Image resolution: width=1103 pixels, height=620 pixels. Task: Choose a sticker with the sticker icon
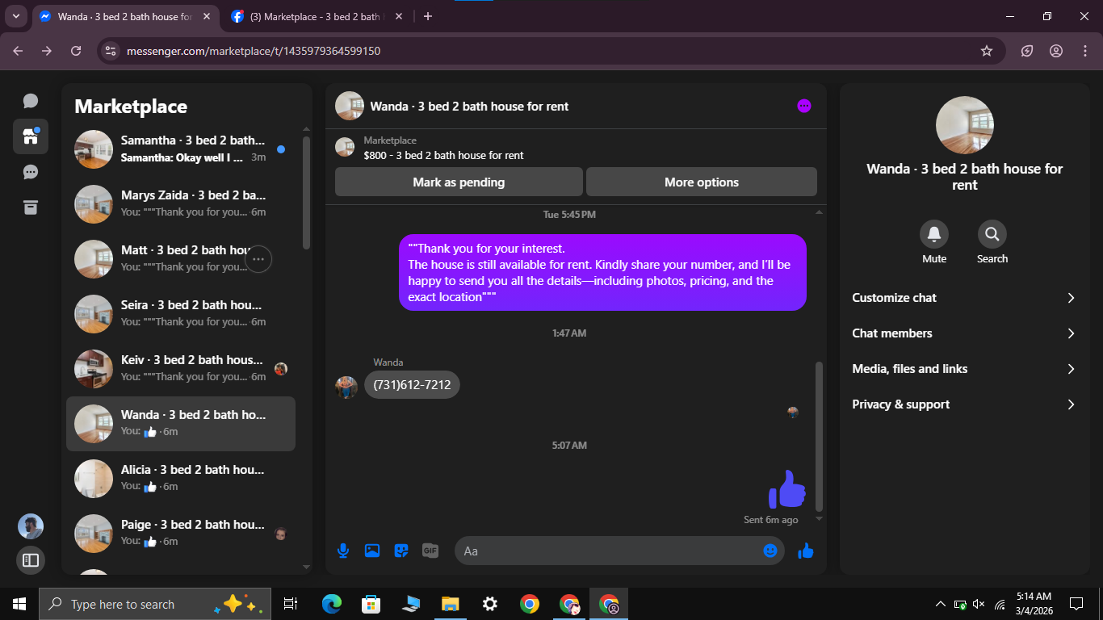pos(401,551)
